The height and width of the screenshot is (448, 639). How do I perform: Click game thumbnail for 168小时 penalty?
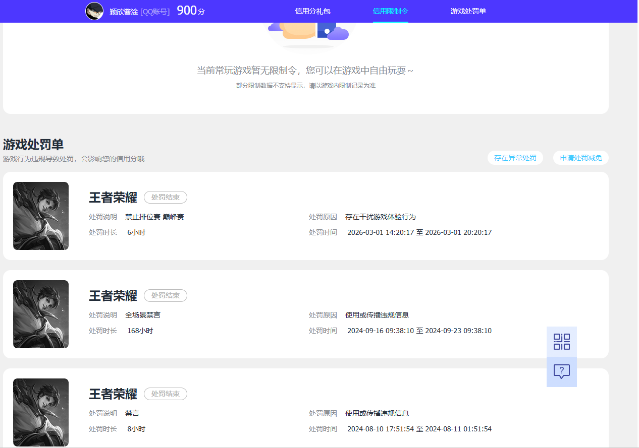coord(41,314)
